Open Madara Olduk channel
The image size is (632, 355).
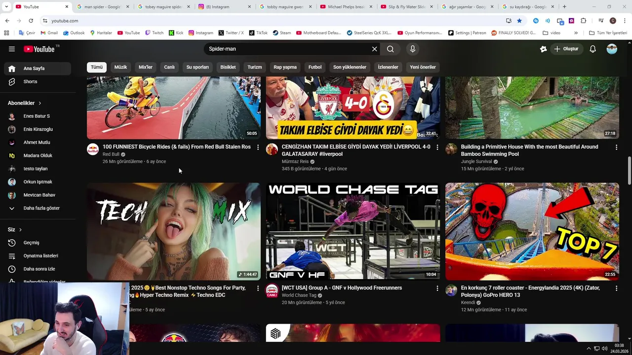(38, 155)
